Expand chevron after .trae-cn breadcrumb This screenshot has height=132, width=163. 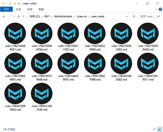(x=89, y=16)
